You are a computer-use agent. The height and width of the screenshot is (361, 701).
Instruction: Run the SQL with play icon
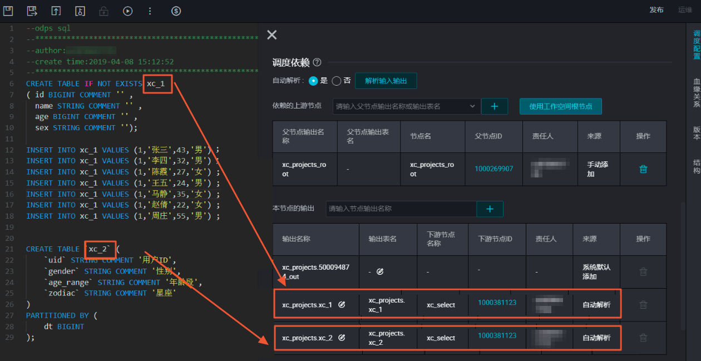[x=128, y=11]
